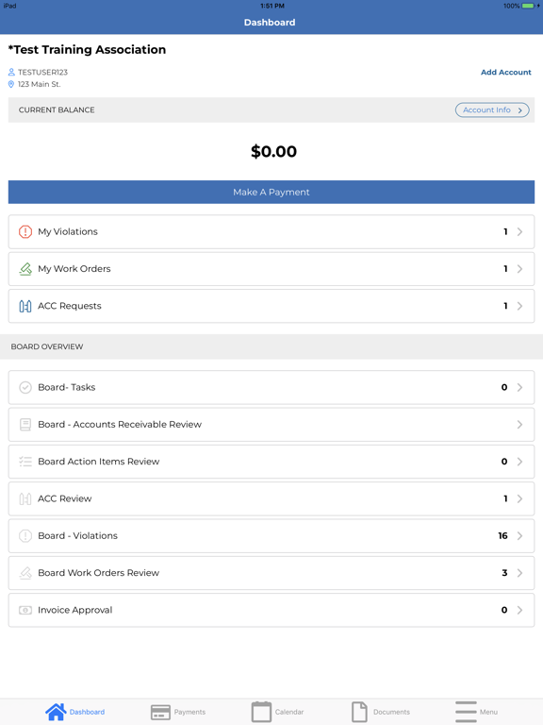Image resolution: width=543 pixels, height=725 pixels.
Task: Click the Board Action Items checklist icon
Action: tap(25, 462)
